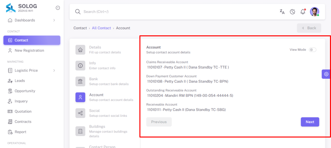Screen dimensions: 331x148
Task: Switch to dark mode moon icon
Action: coord(292,12)
